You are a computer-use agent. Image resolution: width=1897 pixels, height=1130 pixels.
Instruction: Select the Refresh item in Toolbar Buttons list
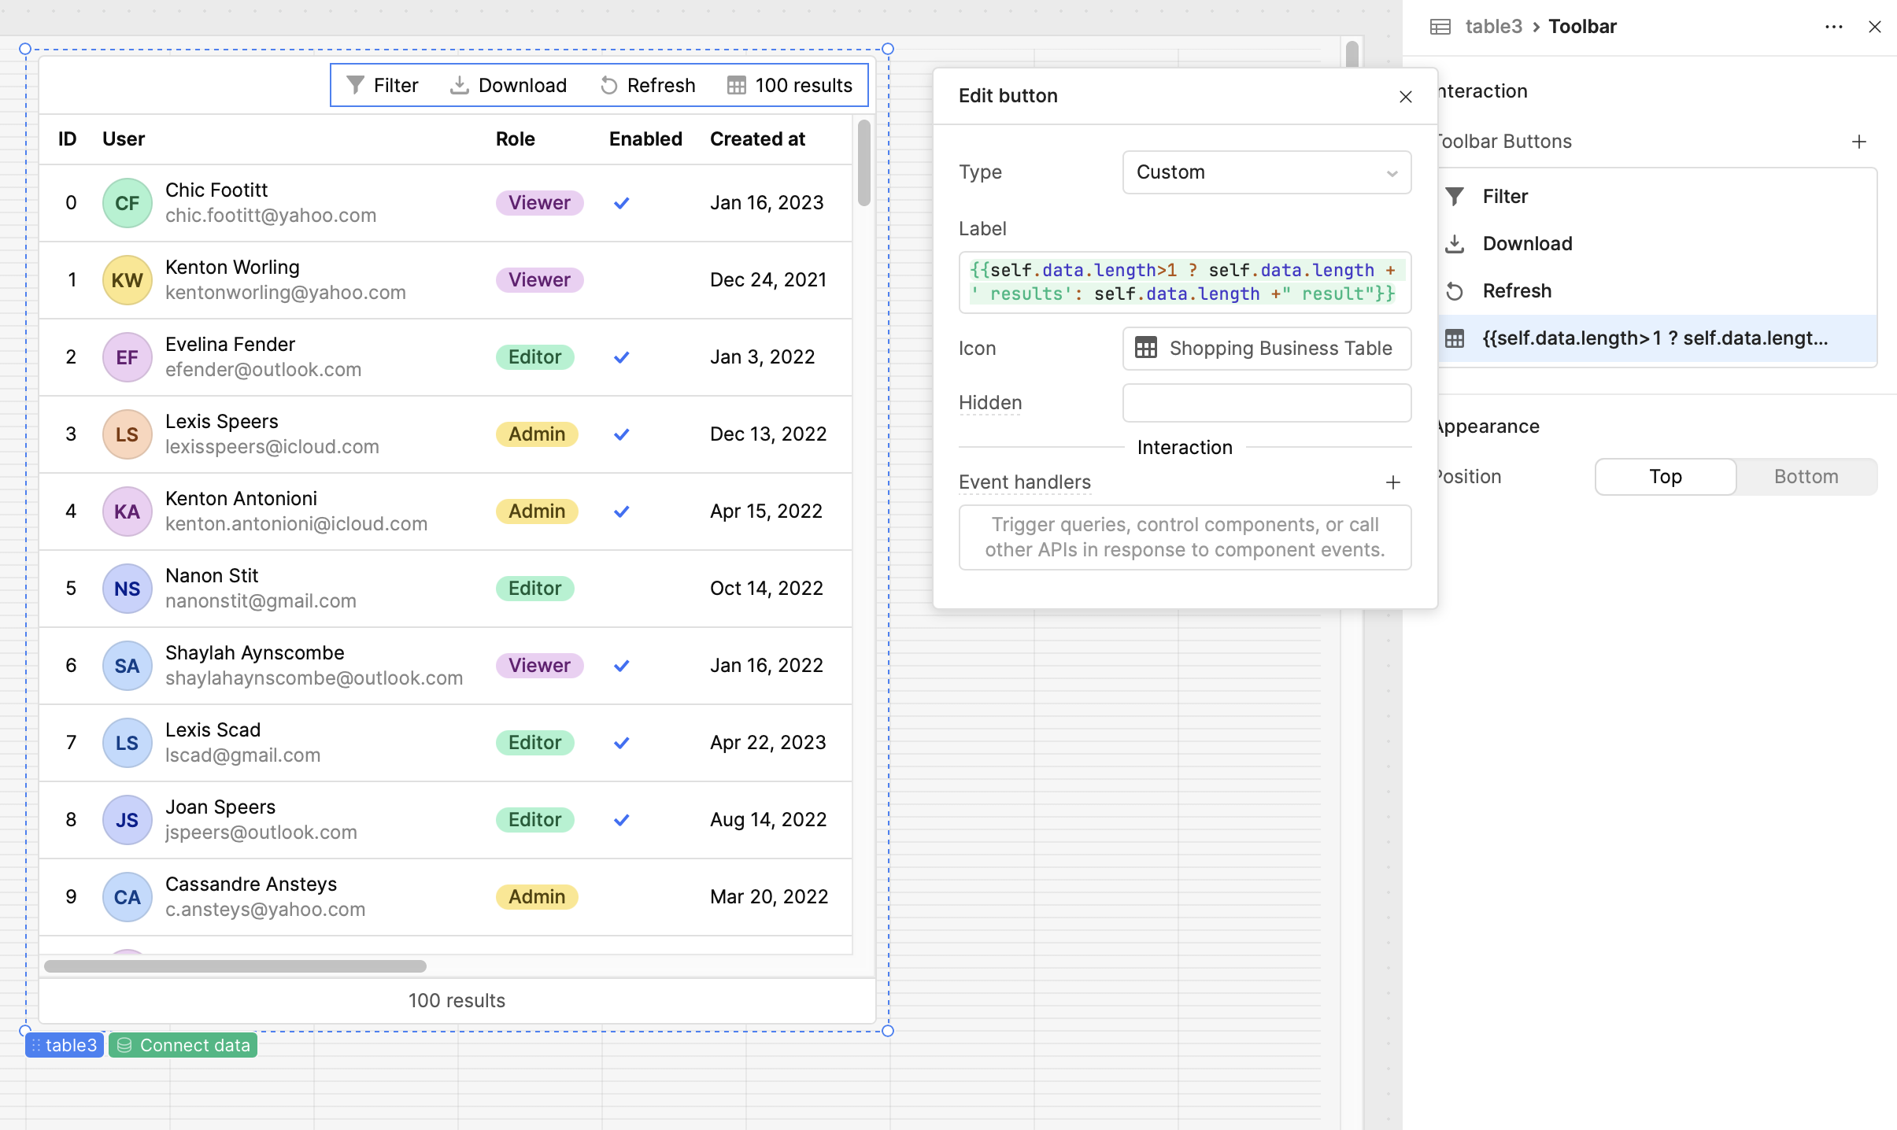(1516, 291)
